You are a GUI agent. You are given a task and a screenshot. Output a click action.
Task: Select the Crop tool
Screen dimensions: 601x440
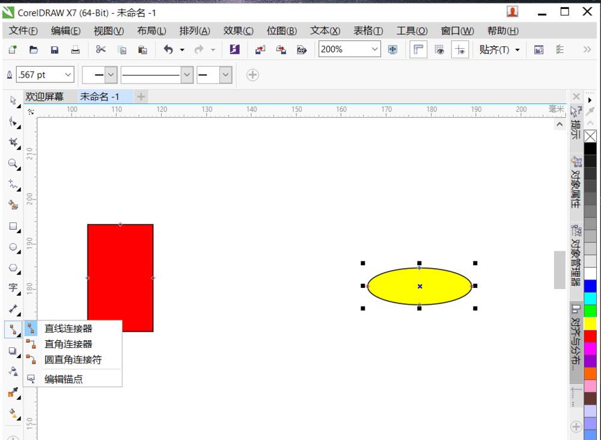point(13,142)
